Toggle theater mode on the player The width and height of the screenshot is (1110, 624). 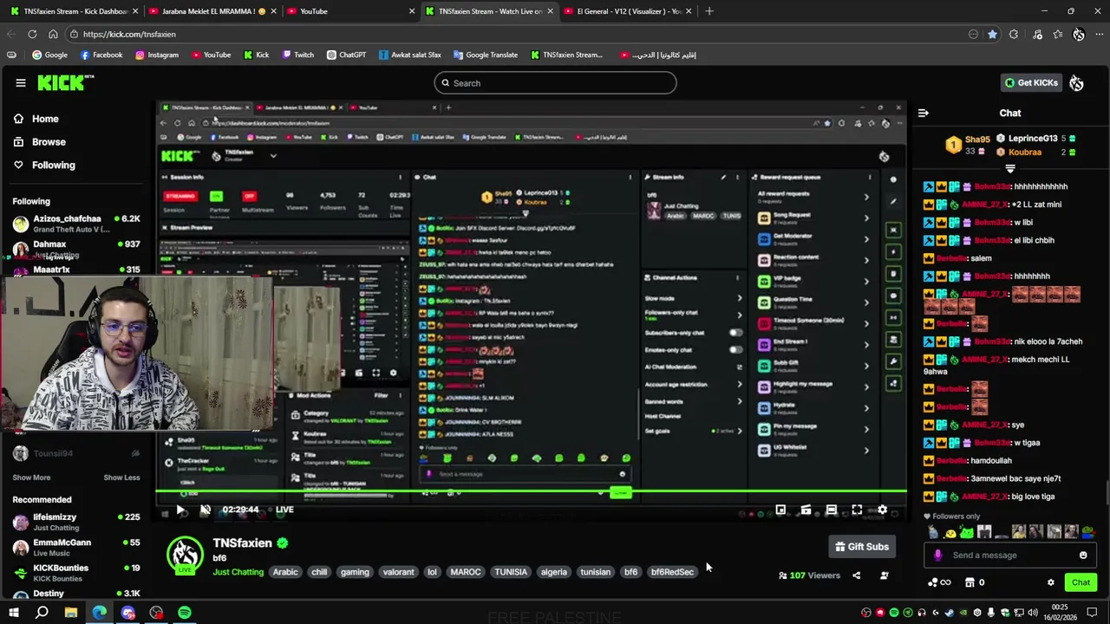pyautogui.click(x=831, y=510)
